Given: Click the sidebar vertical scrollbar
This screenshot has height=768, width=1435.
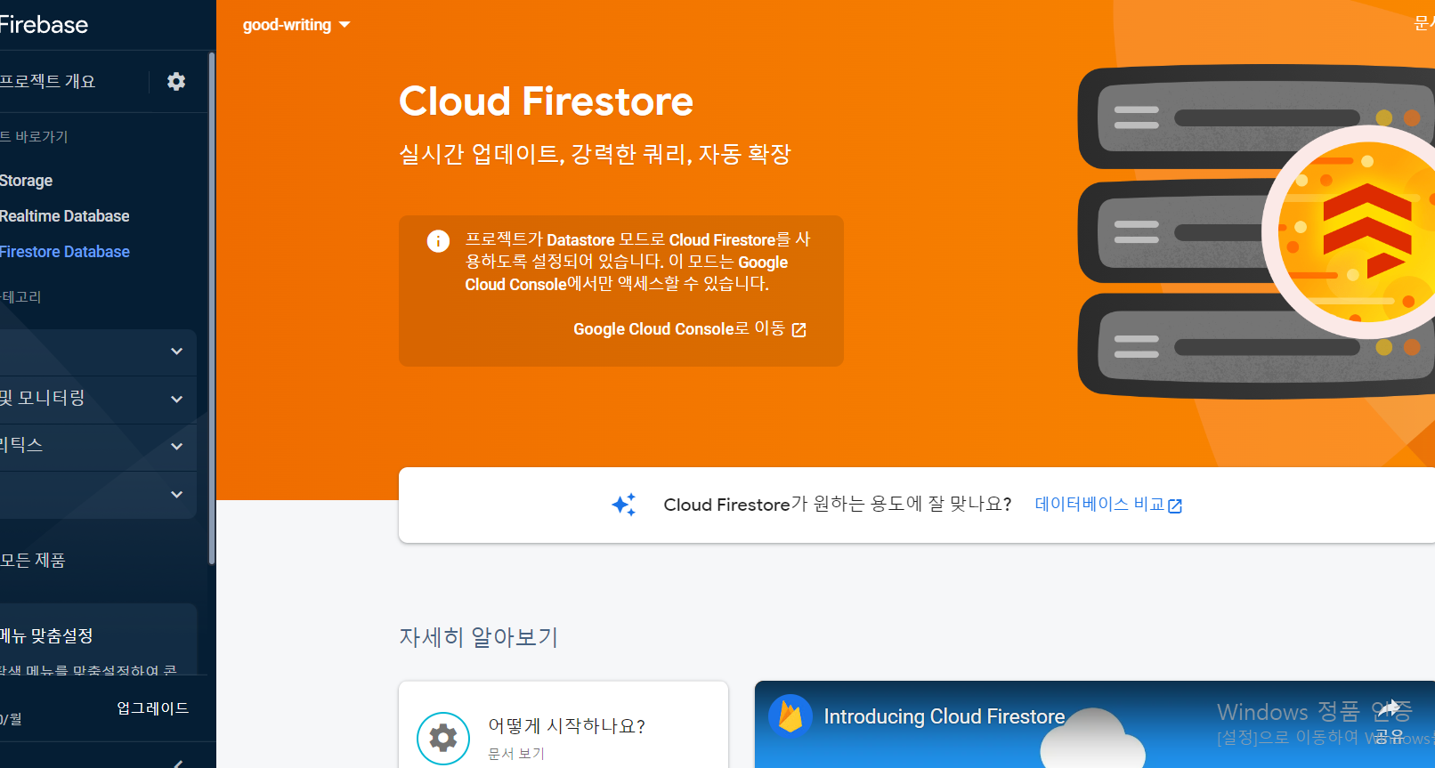Looking at the screenshot, I should point(211,308).
